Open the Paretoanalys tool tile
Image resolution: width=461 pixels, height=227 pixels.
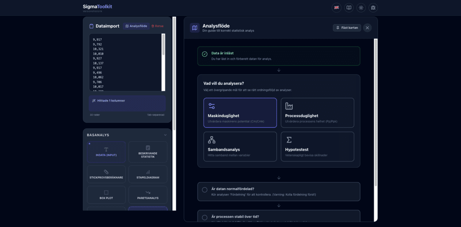point(148,194)
